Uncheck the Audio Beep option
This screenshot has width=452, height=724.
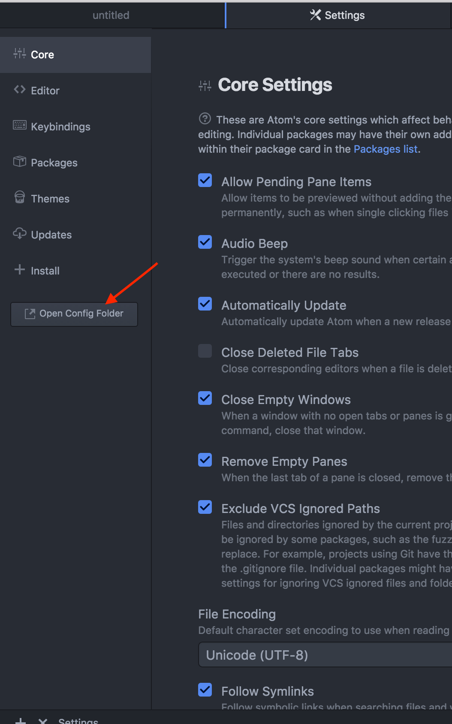tap(205, 242)
